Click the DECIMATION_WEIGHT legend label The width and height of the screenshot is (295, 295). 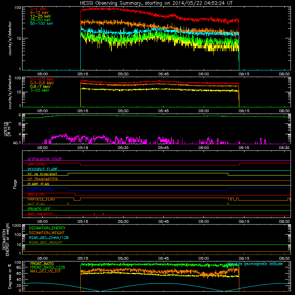click(47, 233)
